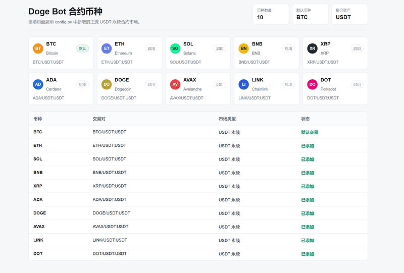Image resolution: width=404 pixels, height=273 pixels.
Task: Click the 启用 badge on BNB card
Action: coord(288,48)
